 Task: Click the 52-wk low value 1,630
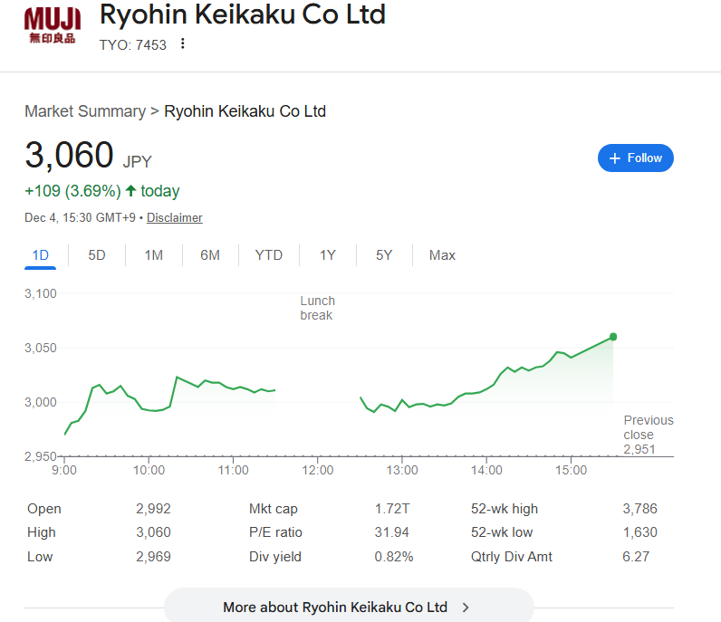point(639,531)
